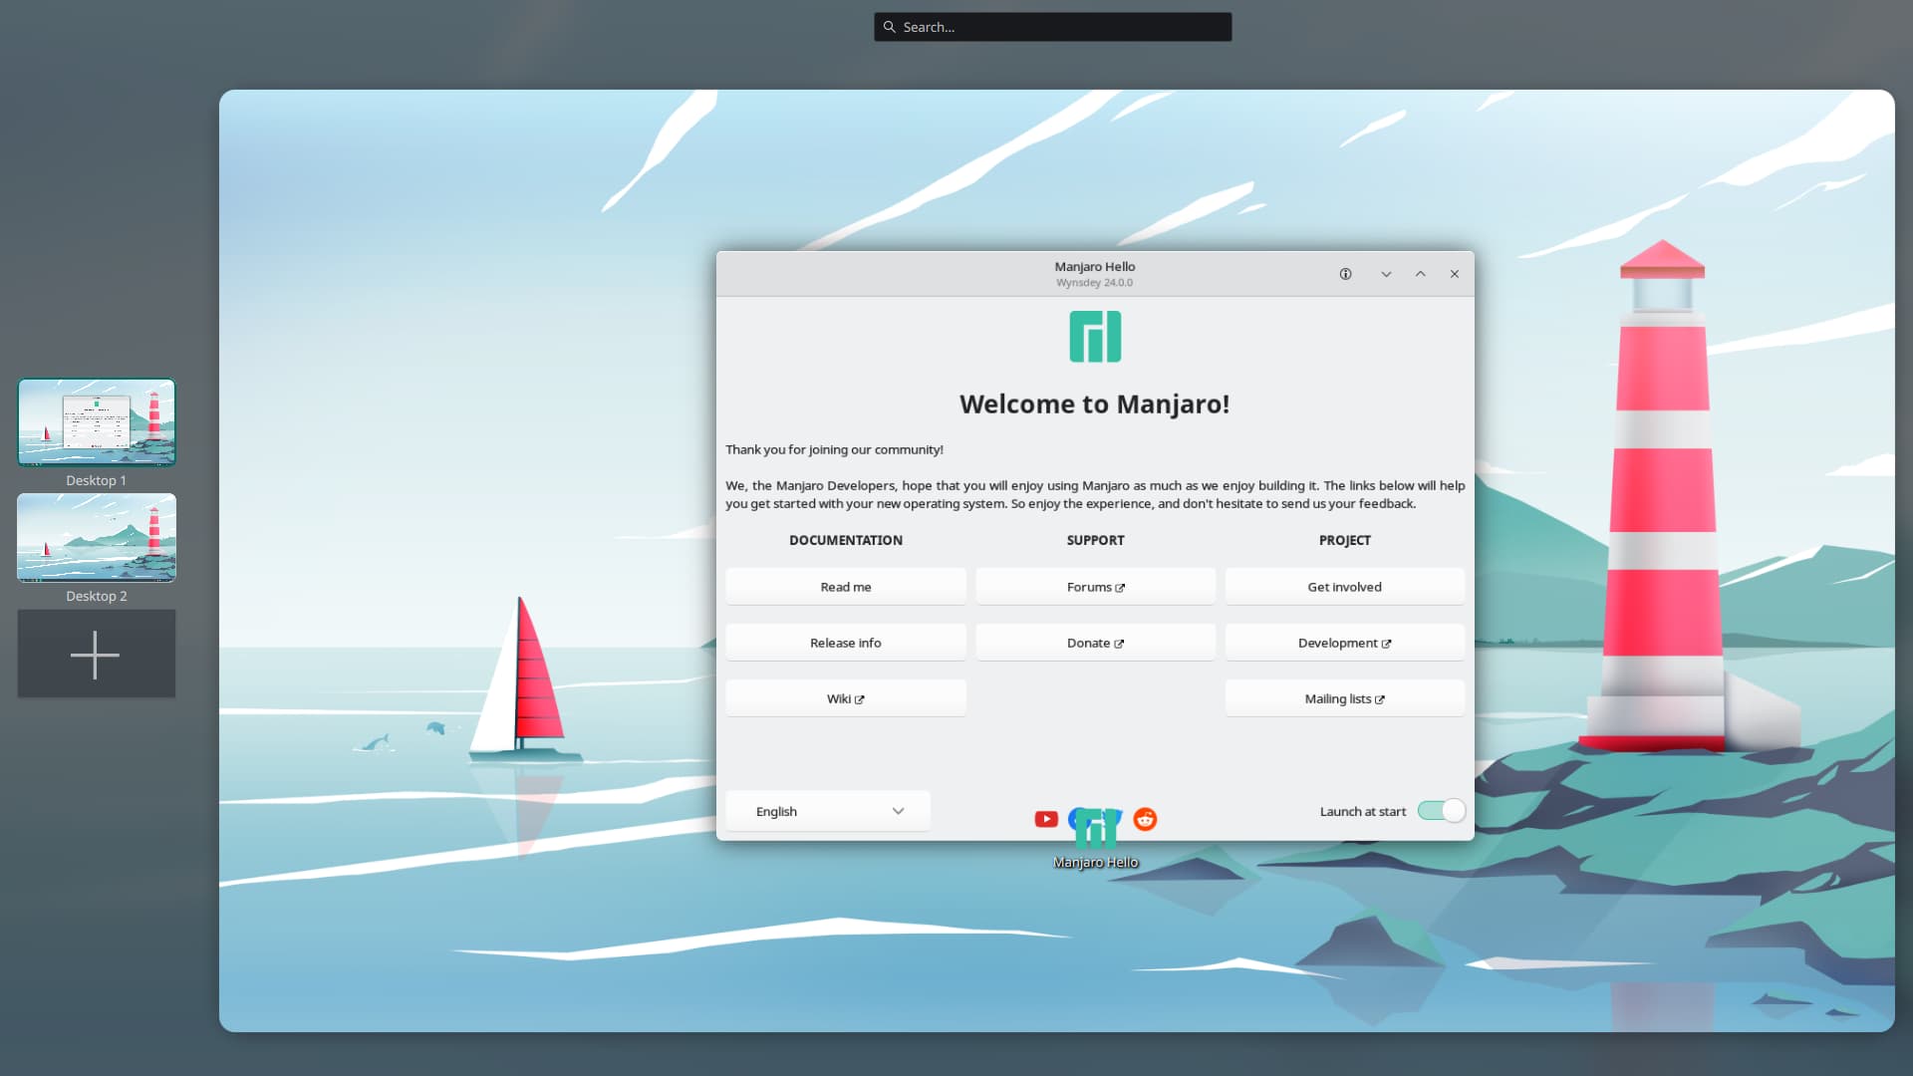Open the Forums link
The image size is (1913, 1076).
click(1095, 587)
